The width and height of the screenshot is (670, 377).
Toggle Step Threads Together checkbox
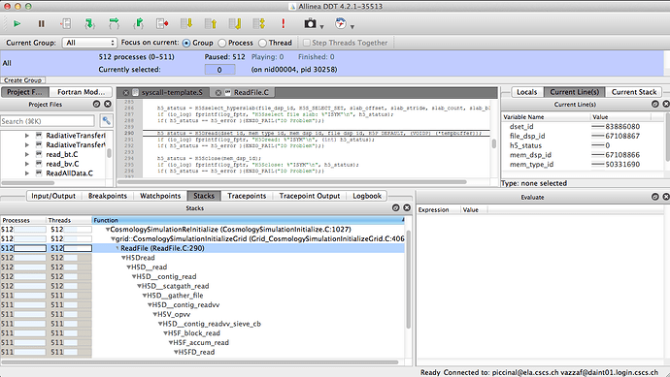(307, 43)
